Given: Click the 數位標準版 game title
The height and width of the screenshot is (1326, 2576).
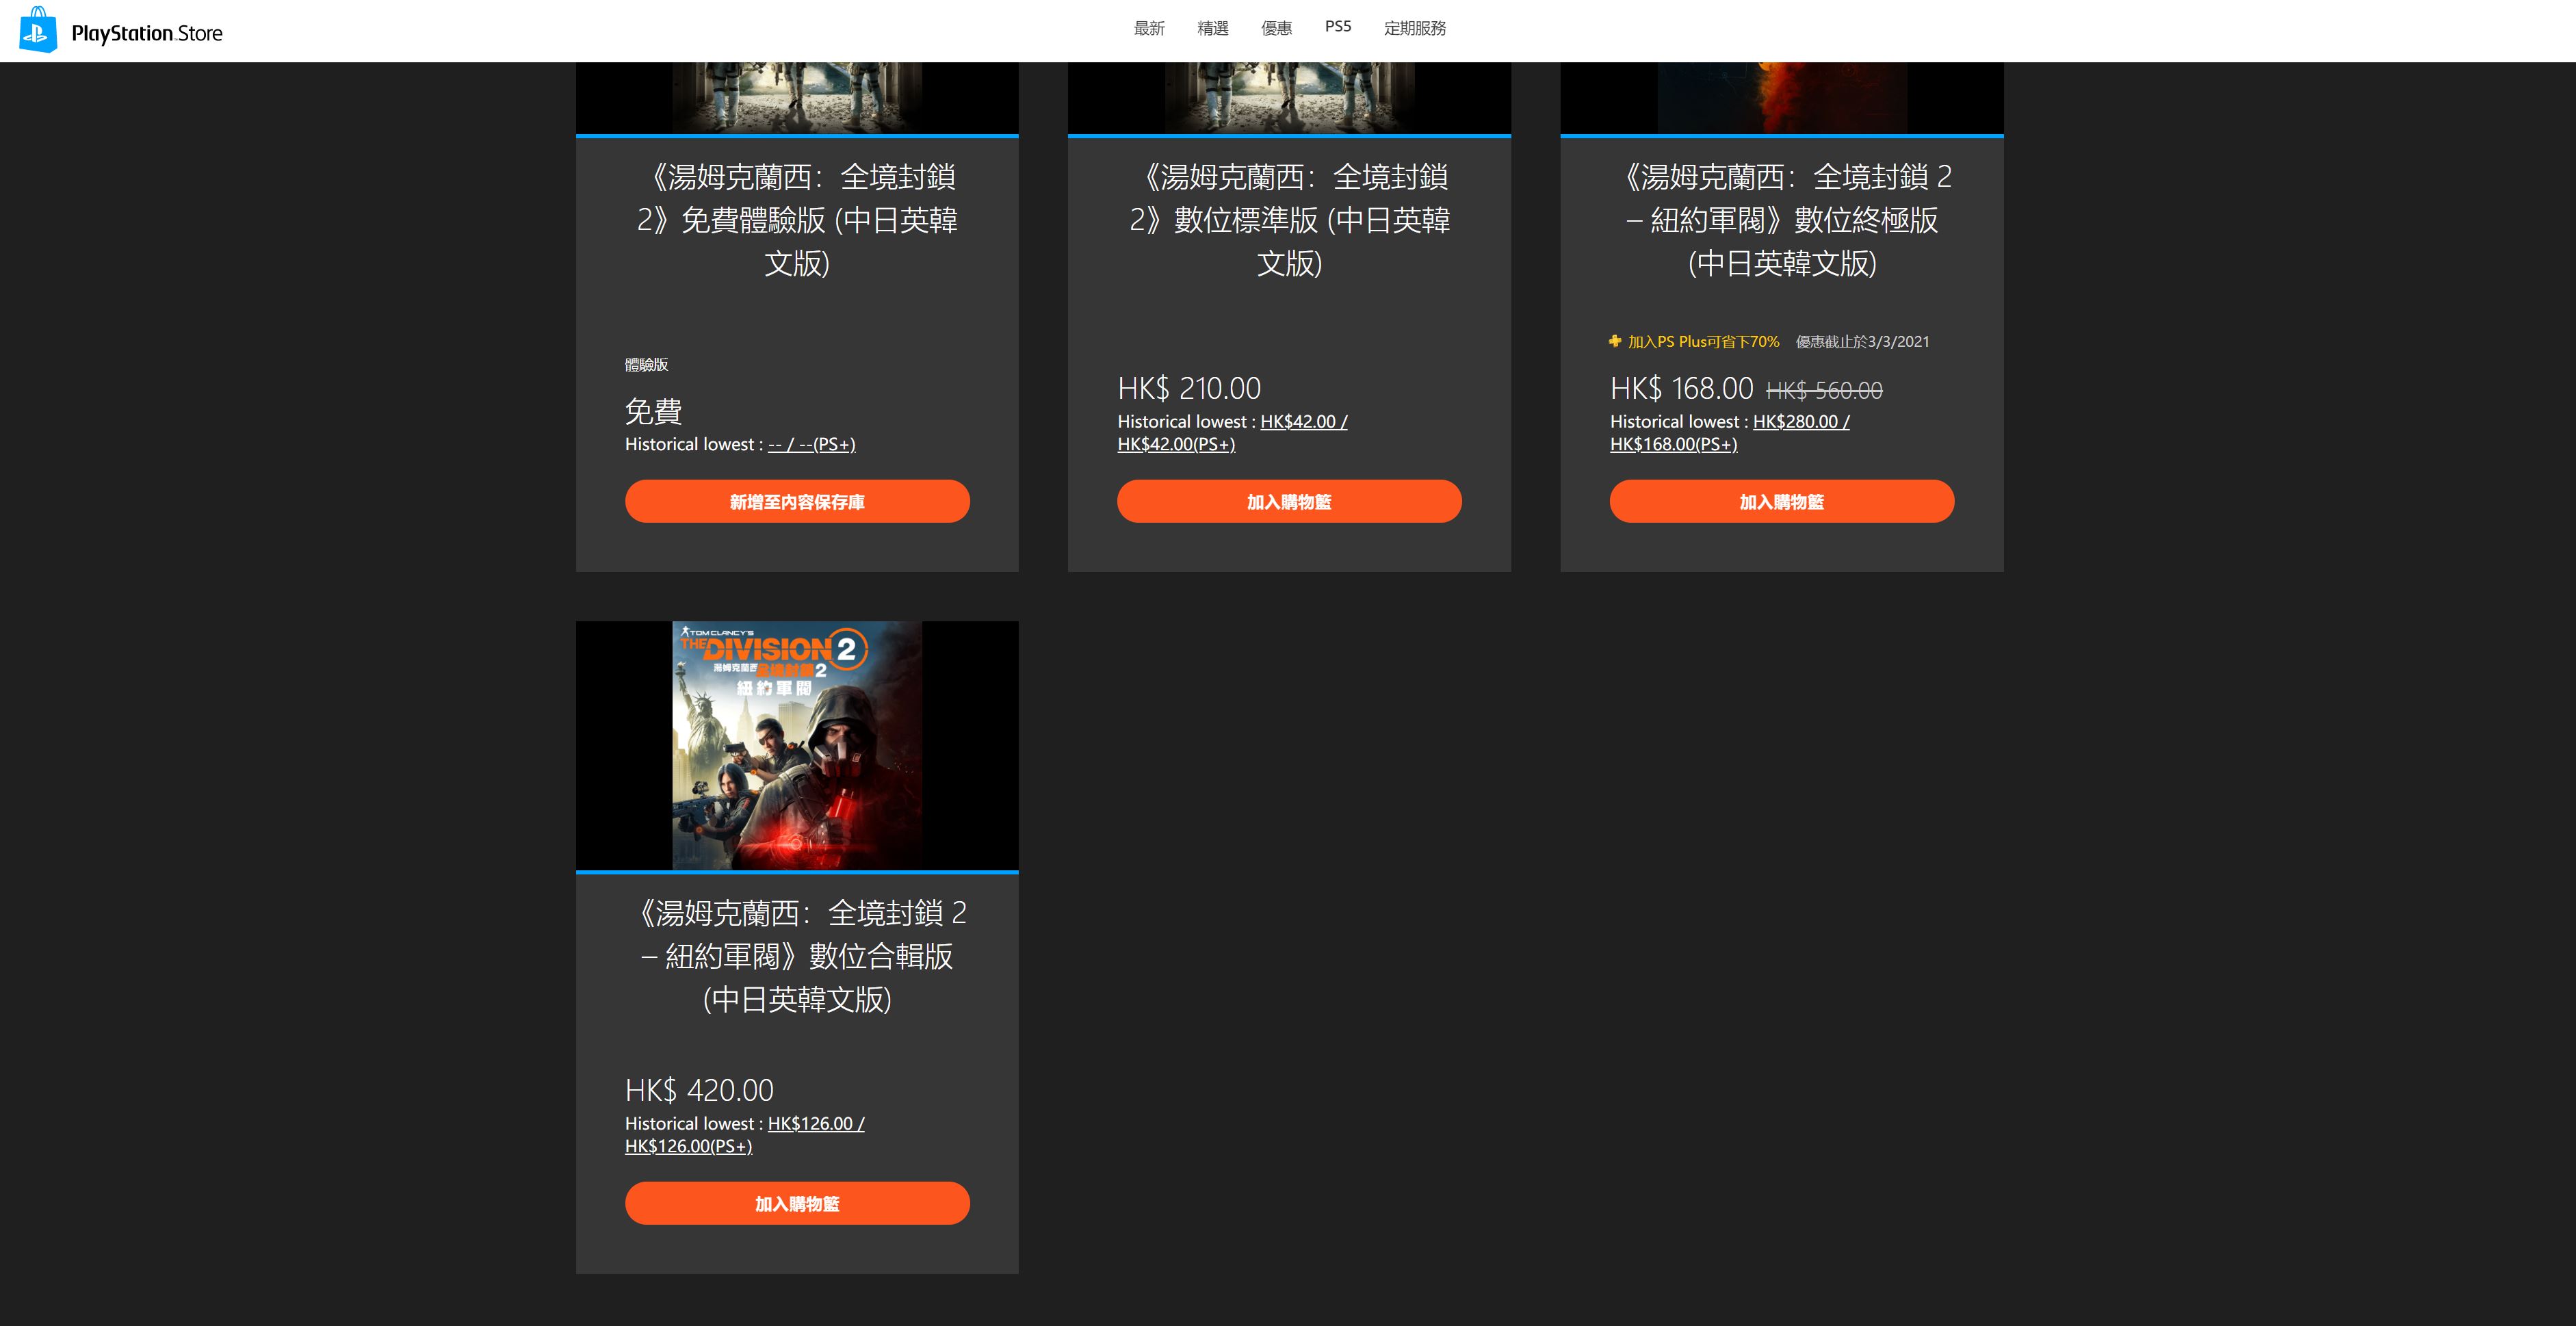Looking at the screenshot, I should [1288, 220].
